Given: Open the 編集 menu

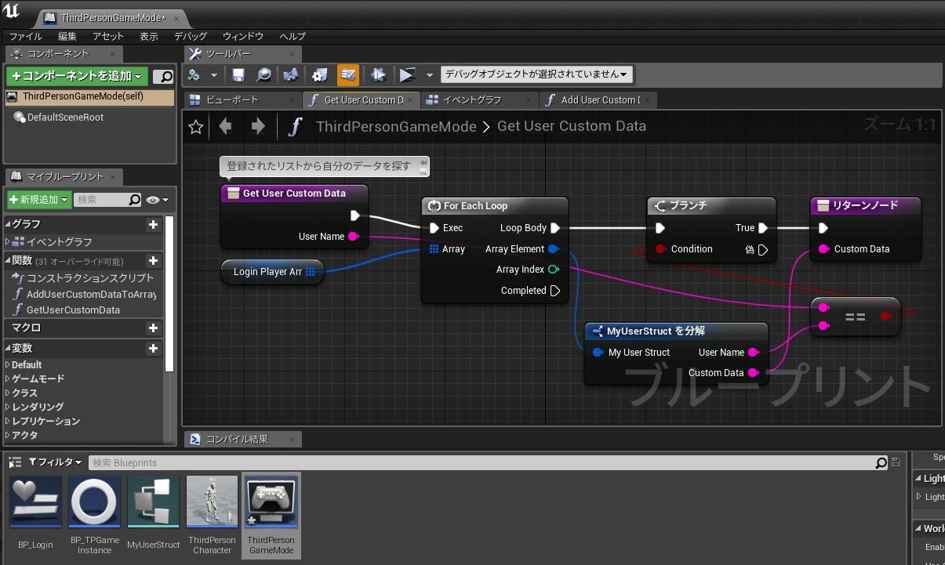Looking at the screenshot, I should pos(67,36).
